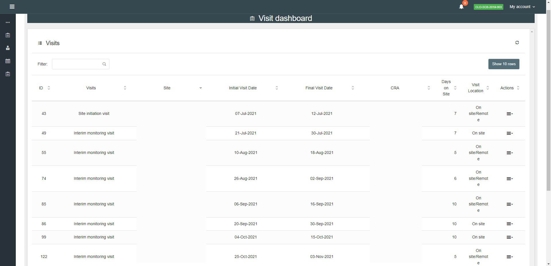The height and width of the screenshot is (266, 551).
Task: Open the calendar table sidebar icon
Action: pos(8,61)
